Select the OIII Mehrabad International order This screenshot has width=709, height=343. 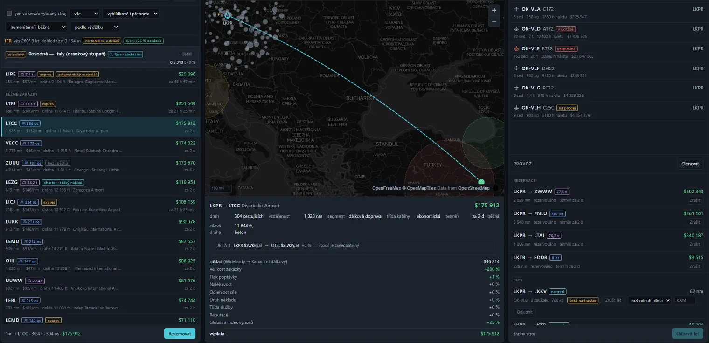(x=100, y=265)
